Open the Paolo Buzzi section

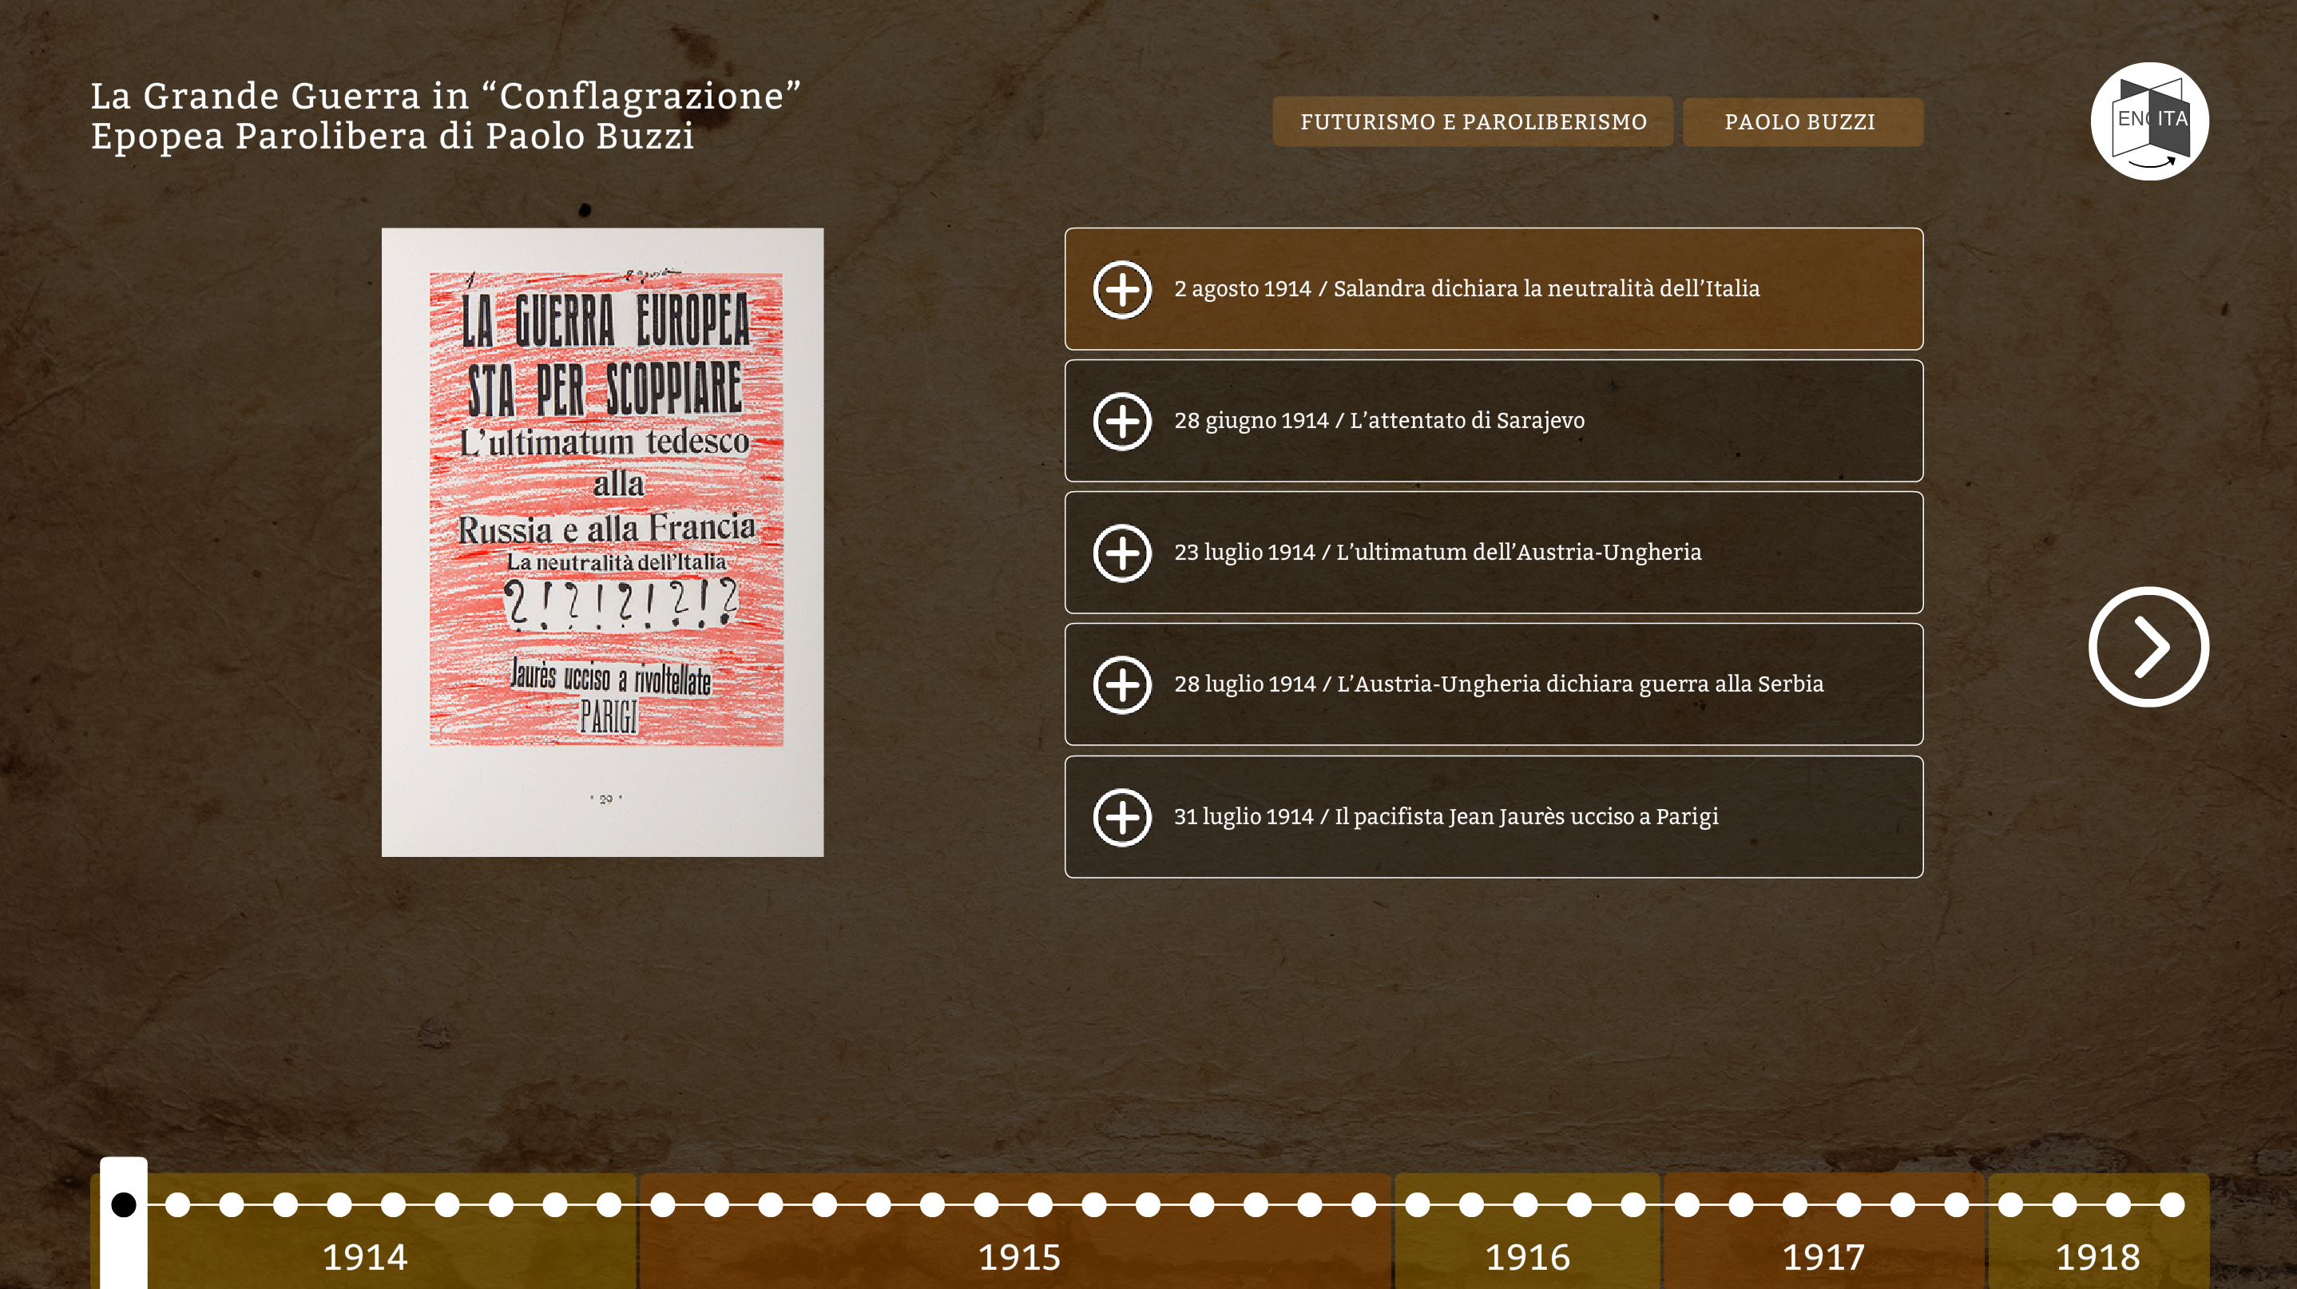click(1802, 122)
